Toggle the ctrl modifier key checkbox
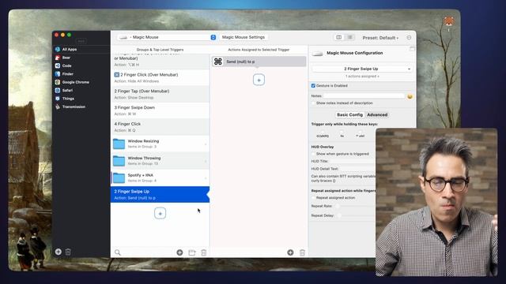This screenshot has width=506, height=284. pos(361,132)
